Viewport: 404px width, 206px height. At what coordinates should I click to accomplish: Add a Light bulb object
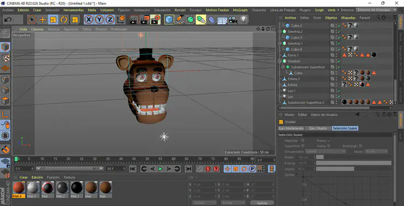pyautogui.click(x=243, y=19)
